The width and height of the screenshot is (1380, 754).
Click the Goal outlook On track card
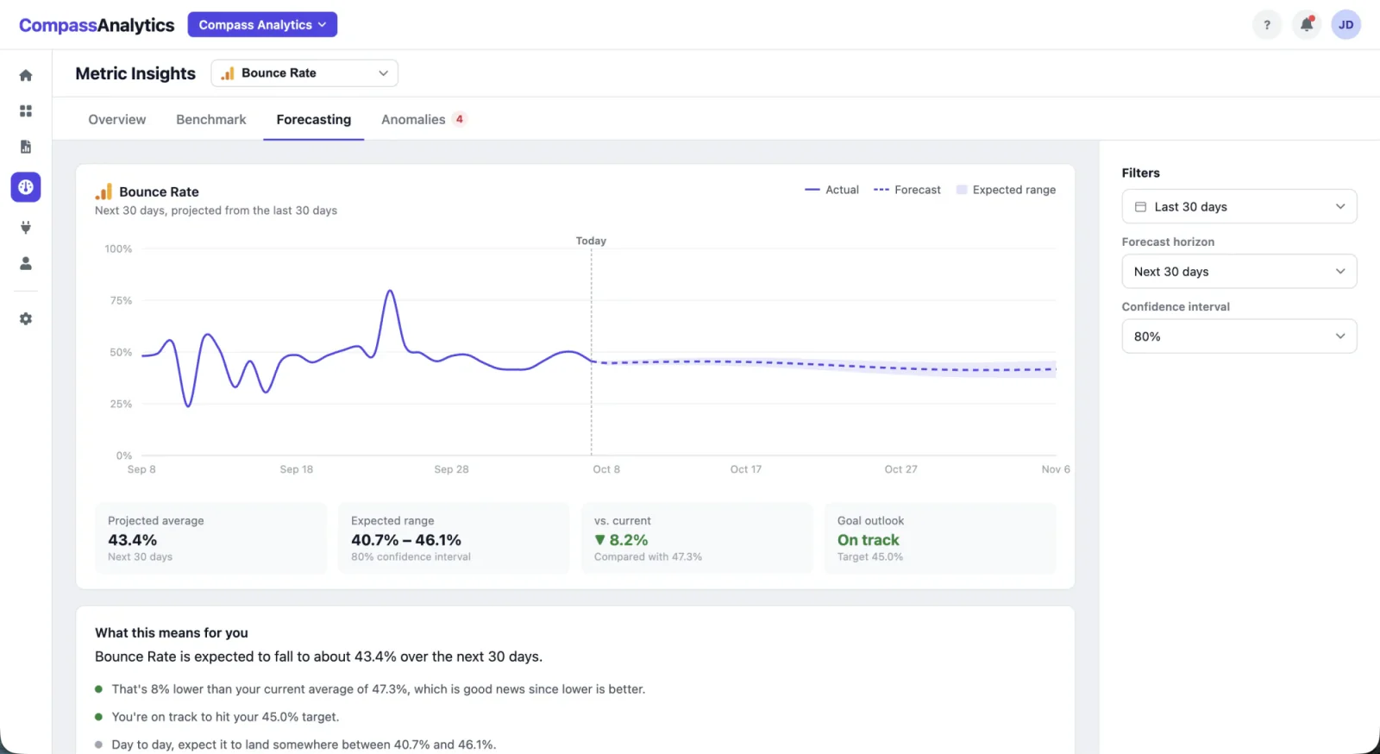[x=940, y=538]
